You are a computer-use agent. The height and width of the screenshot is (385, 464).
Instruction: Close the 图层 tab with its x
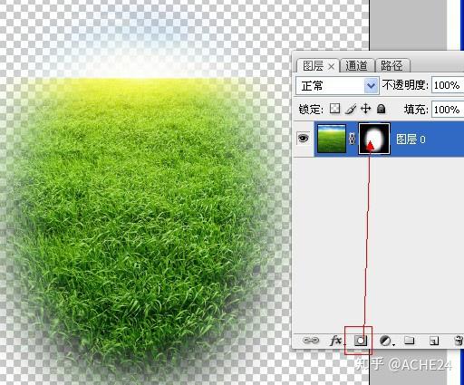332,66
